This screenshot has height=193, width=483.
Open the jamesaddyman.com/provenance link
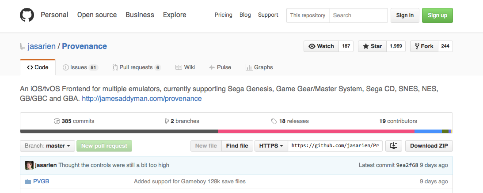point(142,99)
